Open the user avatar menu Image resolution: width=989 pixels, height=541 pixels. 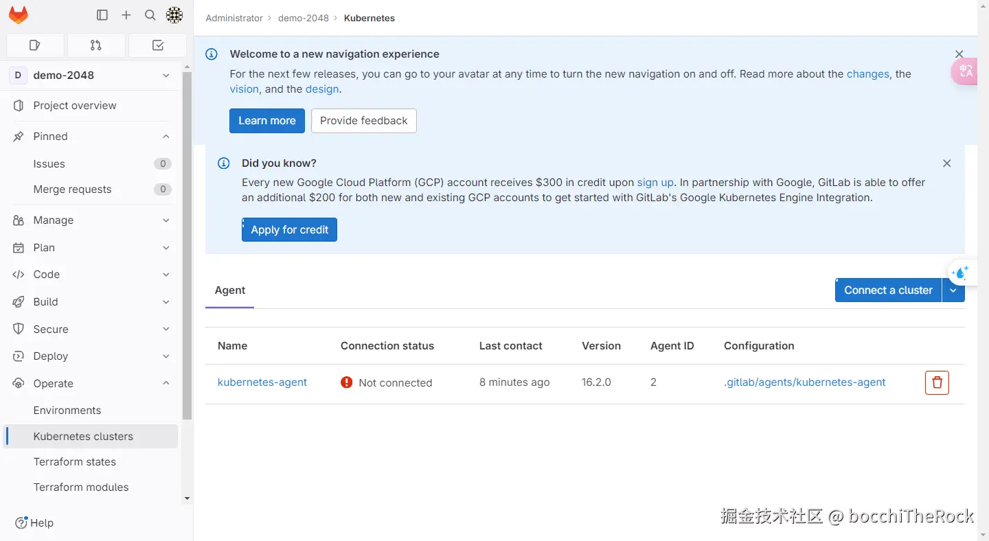(x=174, y=15)
